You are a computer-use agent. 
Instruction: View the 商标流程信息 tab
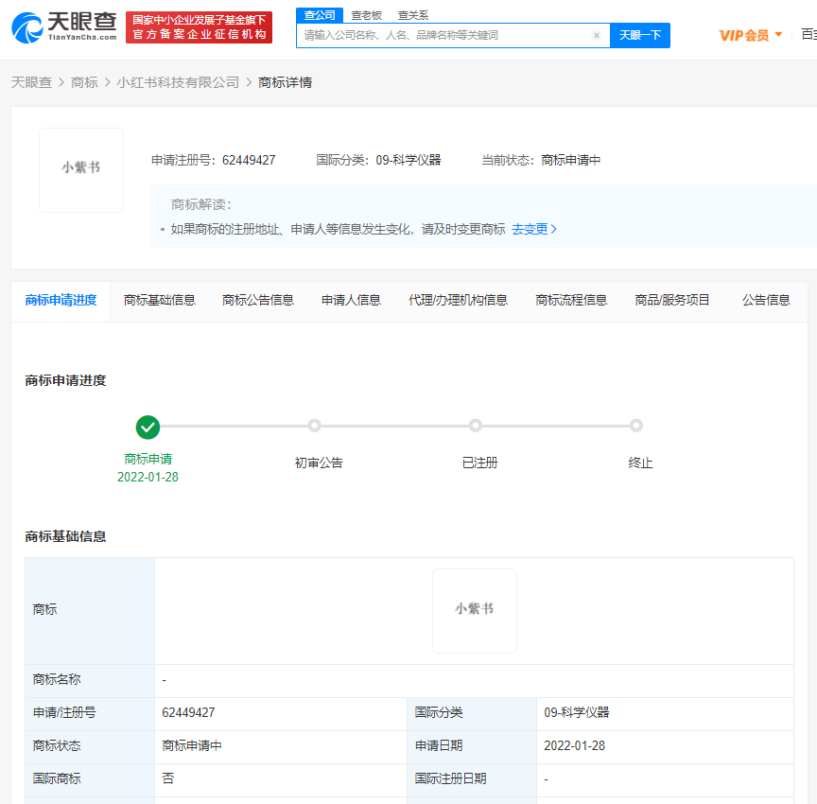(x=571, y=298)
